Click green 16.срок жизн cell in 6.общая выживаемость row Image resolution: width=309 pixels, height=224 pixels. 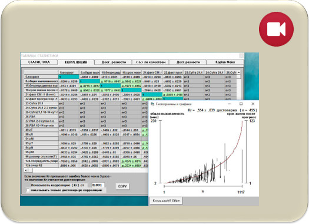click(131, 81)
